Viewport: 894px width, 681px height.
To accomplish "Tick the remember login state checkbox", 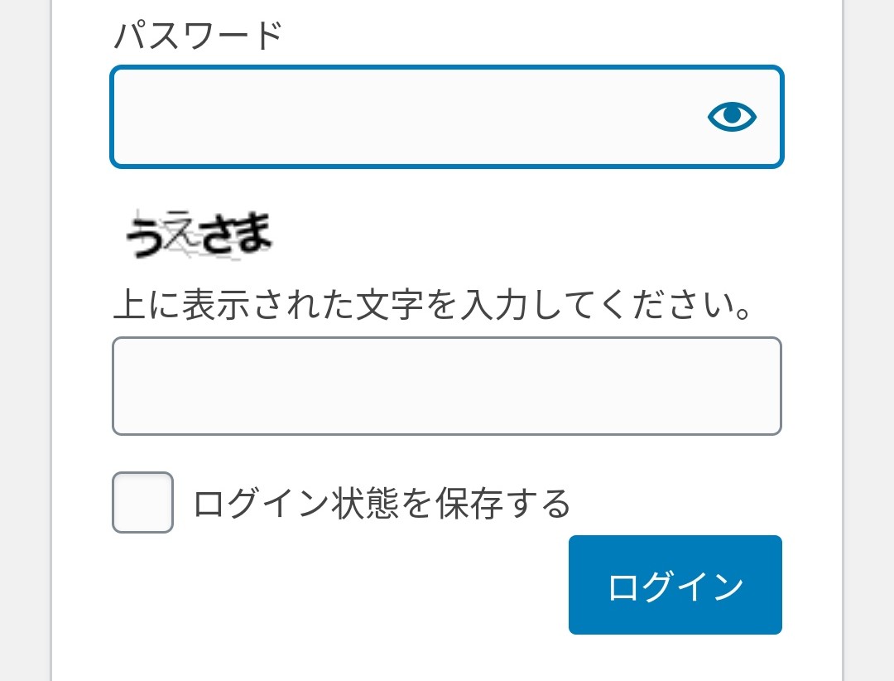I will 142,502.
